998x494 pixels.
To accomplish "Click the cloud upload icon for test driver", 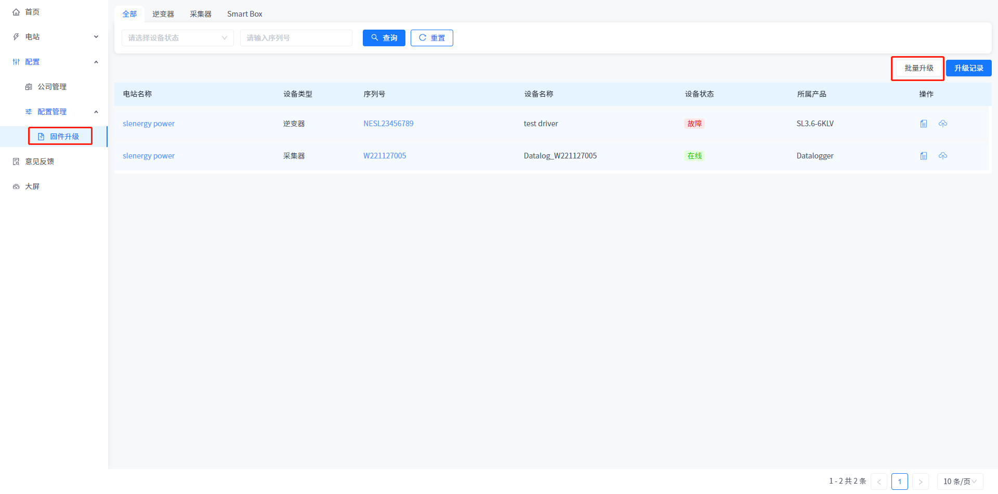I will 943,124.
